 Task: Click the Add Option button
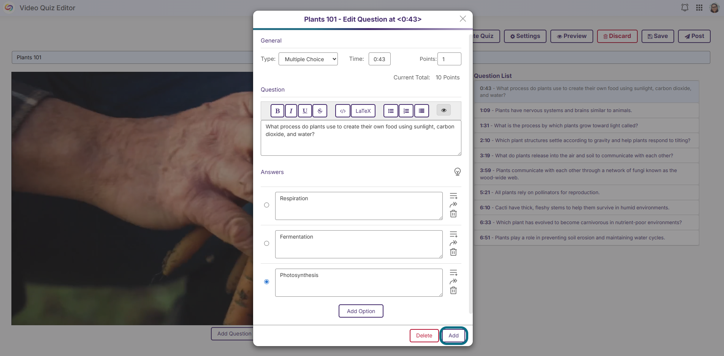tap(361, 311)
